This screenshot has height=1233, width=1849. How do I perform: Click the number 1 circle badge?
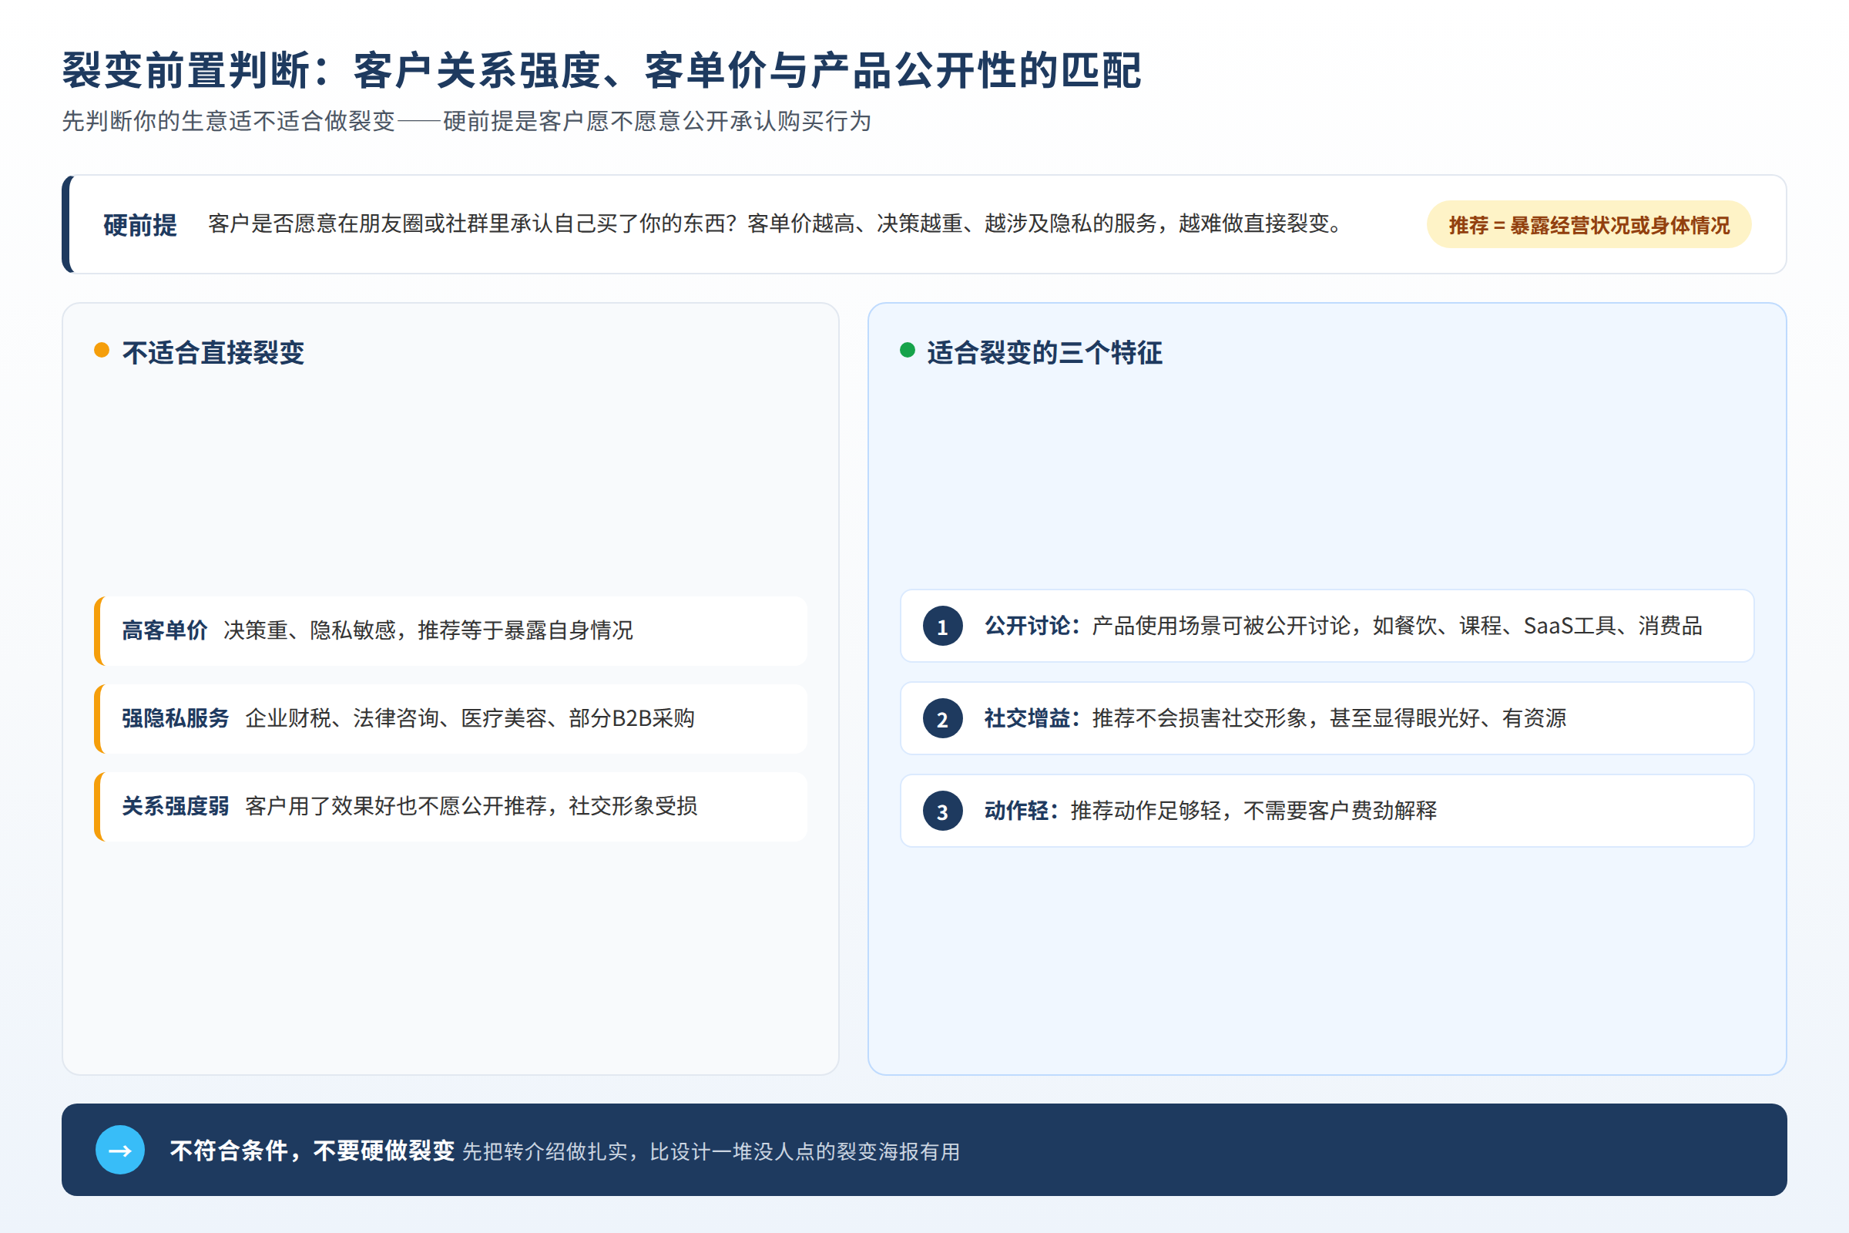(x=942, y=626)
